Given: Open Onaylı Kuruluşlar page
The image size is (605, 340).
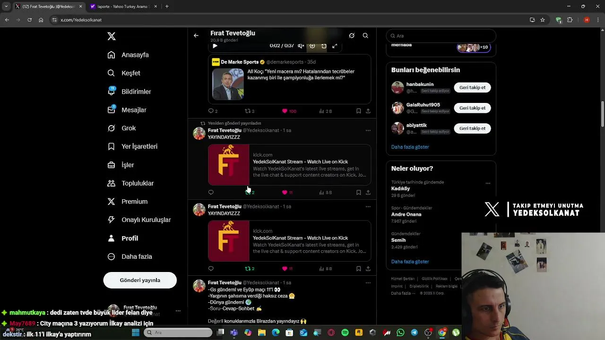Looking at the screenshot, I should click(139, 220).
